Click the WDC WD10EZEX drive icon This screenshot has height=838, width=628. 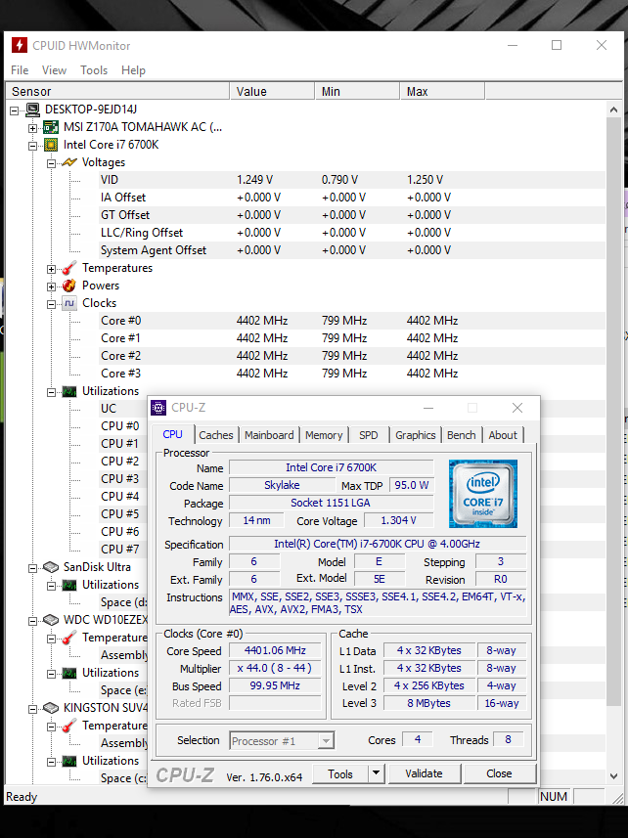tap(51, 620)
